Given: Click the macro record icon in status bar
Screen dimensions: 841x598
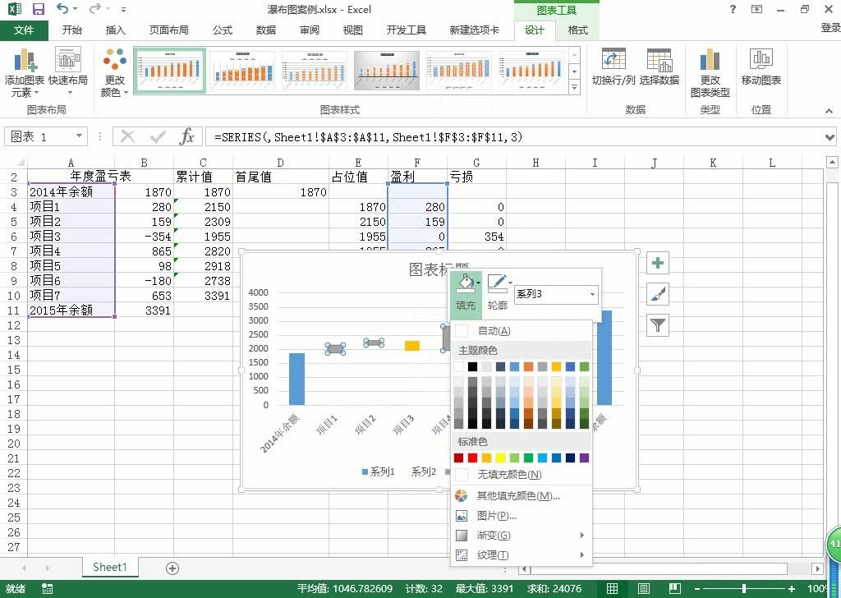Looking at the screenshot, I should [47, 588].
